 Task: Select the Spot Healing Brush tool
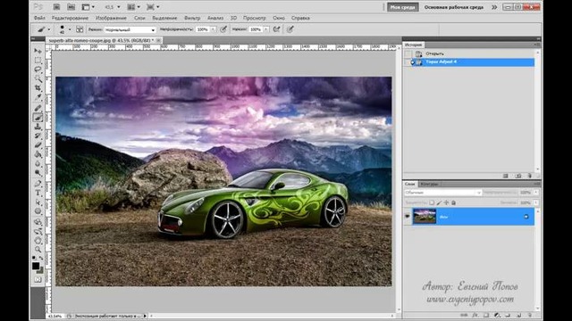[x=38, y=108]
